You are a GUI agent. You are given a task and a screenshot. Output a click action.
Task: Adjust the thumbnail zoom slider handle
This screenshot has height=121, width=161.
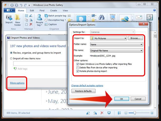tap(135, 113)
